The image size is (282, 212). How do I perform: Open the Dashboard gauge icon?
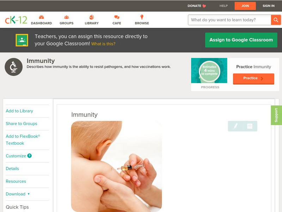[41, 17]
